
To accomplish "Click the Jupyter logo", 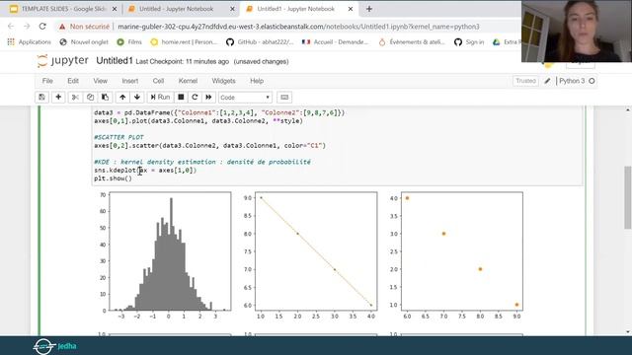I will tap(62, 61).
